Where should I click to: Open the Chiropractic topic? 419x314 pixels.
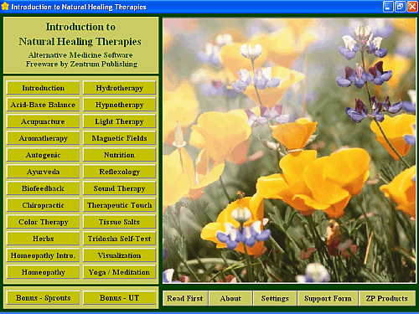[44, 205]
